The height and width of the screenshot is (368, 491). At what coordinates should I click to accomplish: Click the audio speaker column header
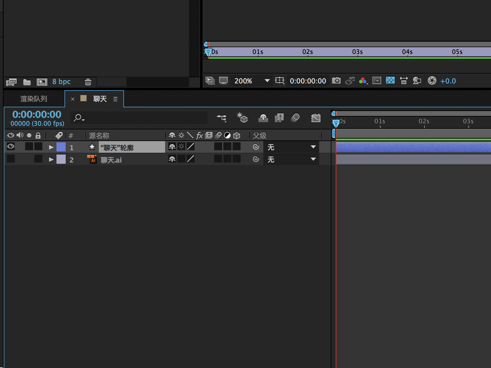pyautogui.click(x=20, y=135)
